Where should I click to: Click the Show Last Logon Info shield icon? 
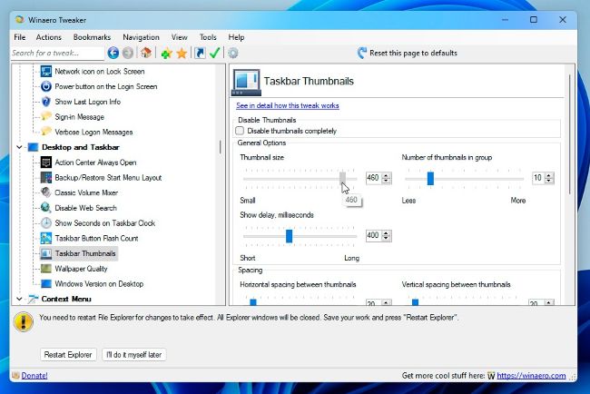click(x=46, y=102)
